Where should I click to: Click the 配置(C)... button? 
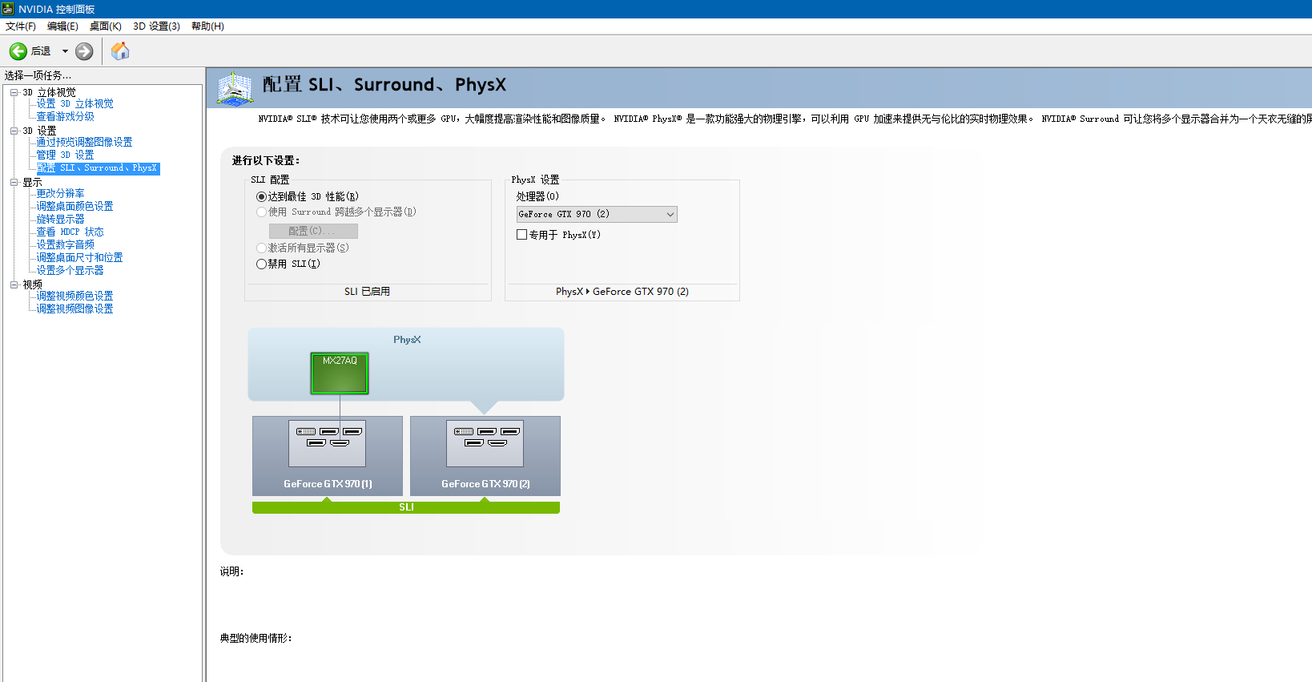(313, 231)
